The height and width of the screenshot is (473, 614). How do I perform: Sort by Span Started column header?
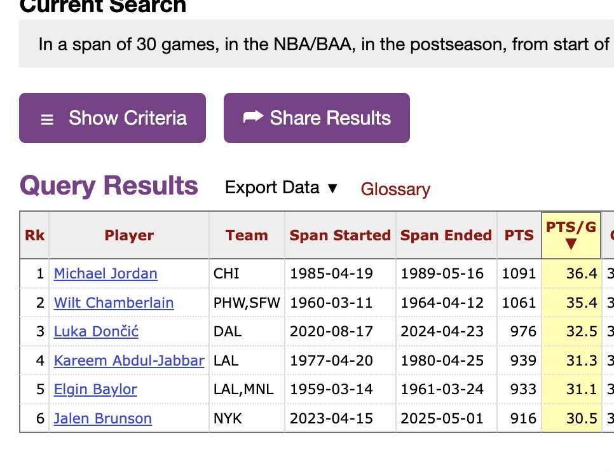click(340, 235)
